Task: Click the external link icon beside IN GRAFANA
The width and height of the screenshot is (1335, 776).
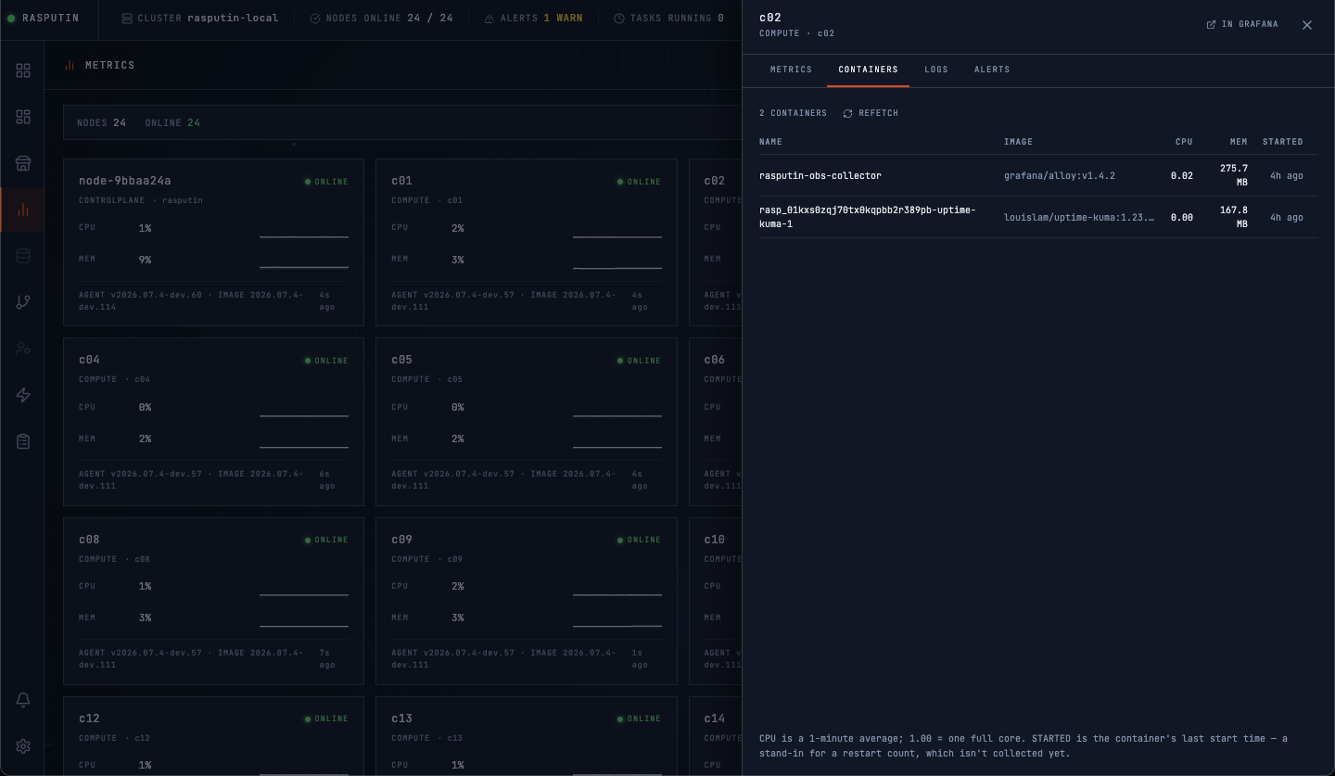Action: pos(1211,24)
